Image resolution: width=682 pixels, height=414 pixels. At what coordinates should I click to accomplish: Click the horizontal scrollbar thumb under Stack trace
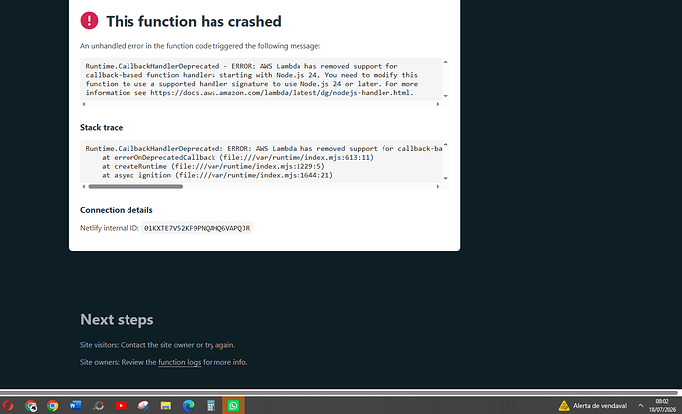(135, 186)
